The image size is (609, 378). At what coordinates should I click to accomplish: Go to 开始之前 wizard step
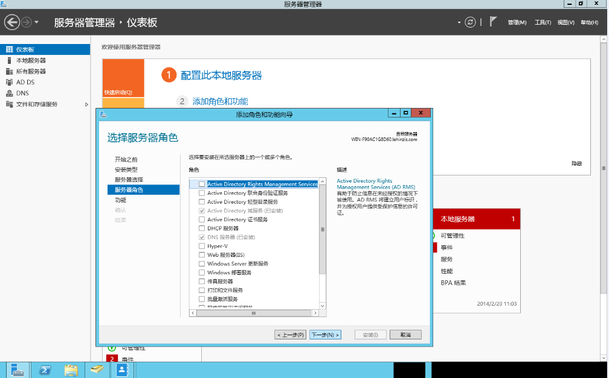point(126,159)
